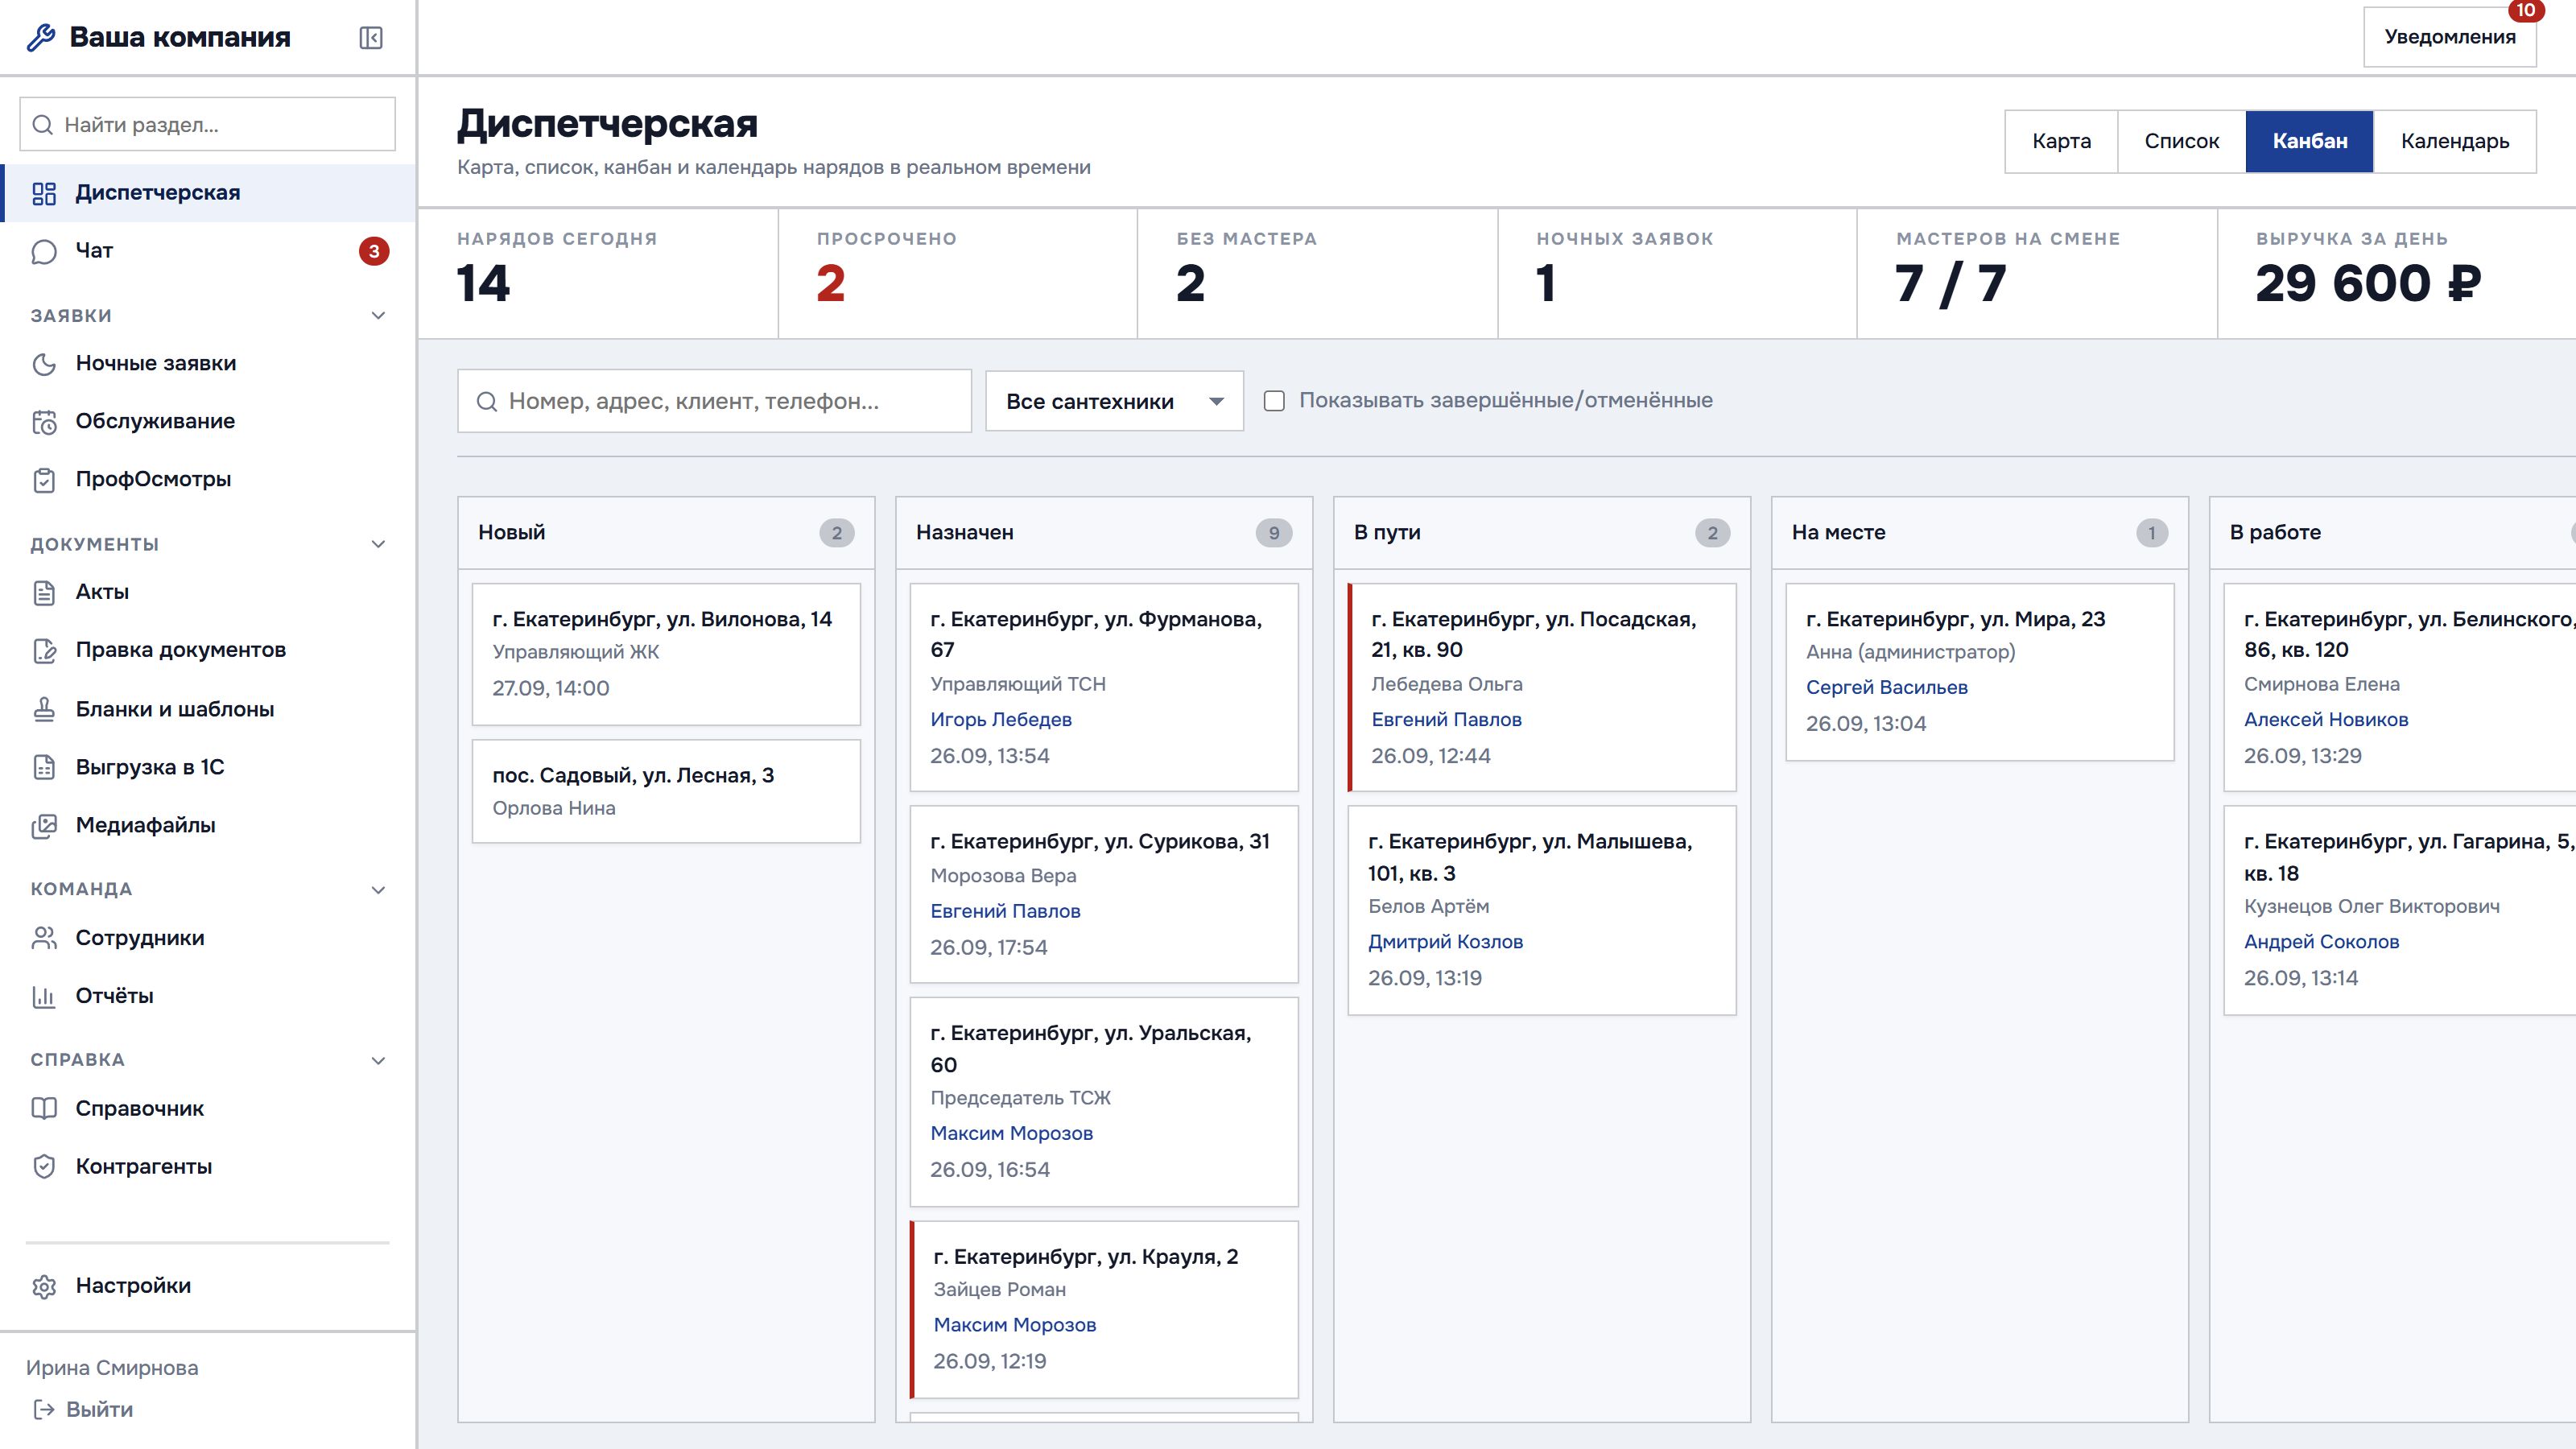This screenshot has height=1449, width=2576.
Task: Click the В пути column header
Action: (x=1541, y=533)
